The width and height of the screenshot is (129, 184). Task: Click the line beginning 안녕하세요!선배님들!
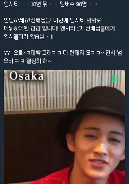(52, 20)
